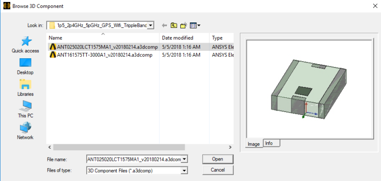Screen dimensions: 381x181
Task: Sort by Type column header
Action: (x=221, y=38)
